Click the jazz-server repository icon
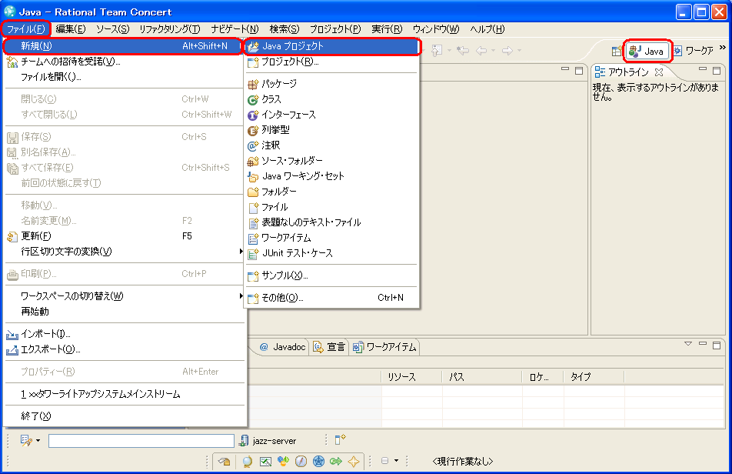Screen dimensions: 732x474 [243, 441]
